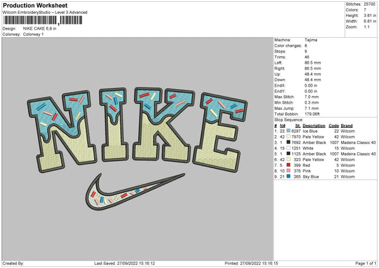Image resolution: width=379 pixels, height=268 pixels.
Task: Click the 'Ice Blue' description text
Action: (310, 131)
